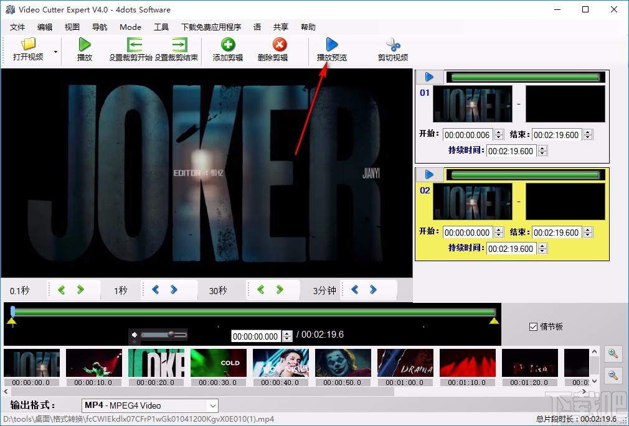Open the 文件 menu

pyautogui.click(x=17, y=27)
